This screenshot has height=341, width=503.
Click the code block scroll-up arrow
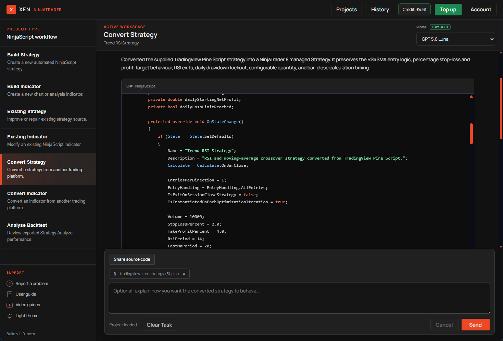point(471,97)
